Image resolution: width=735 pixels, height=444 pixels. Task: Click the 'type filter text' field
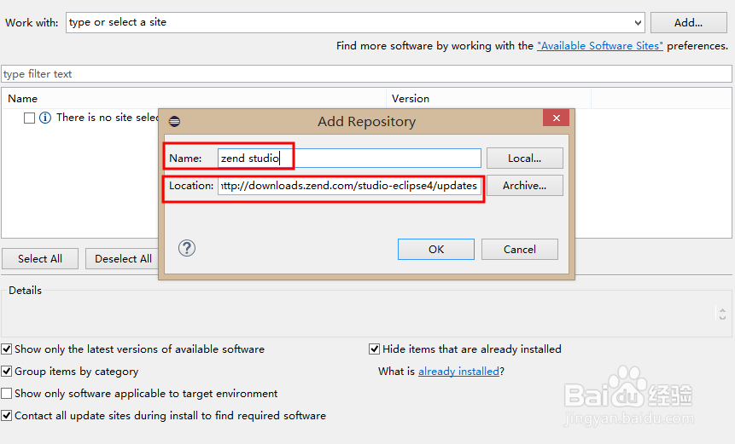366,74
